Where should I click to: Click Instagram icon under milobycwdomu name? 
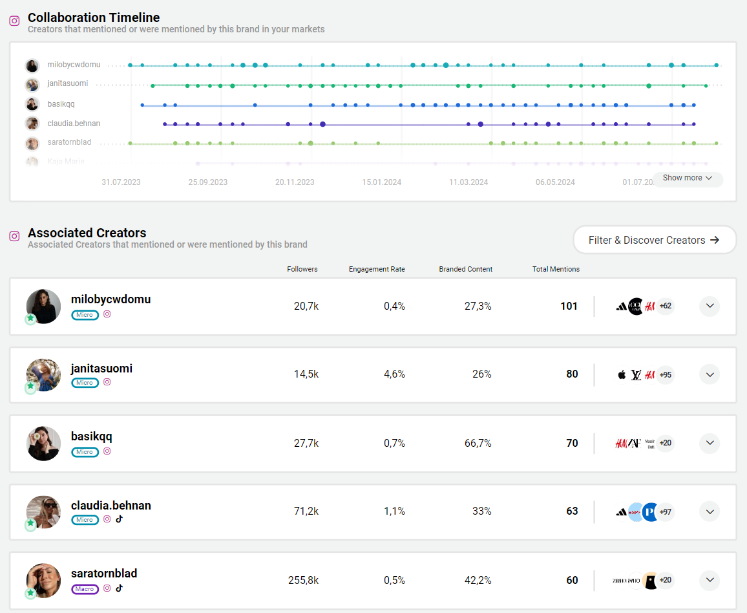pos(107,314)
